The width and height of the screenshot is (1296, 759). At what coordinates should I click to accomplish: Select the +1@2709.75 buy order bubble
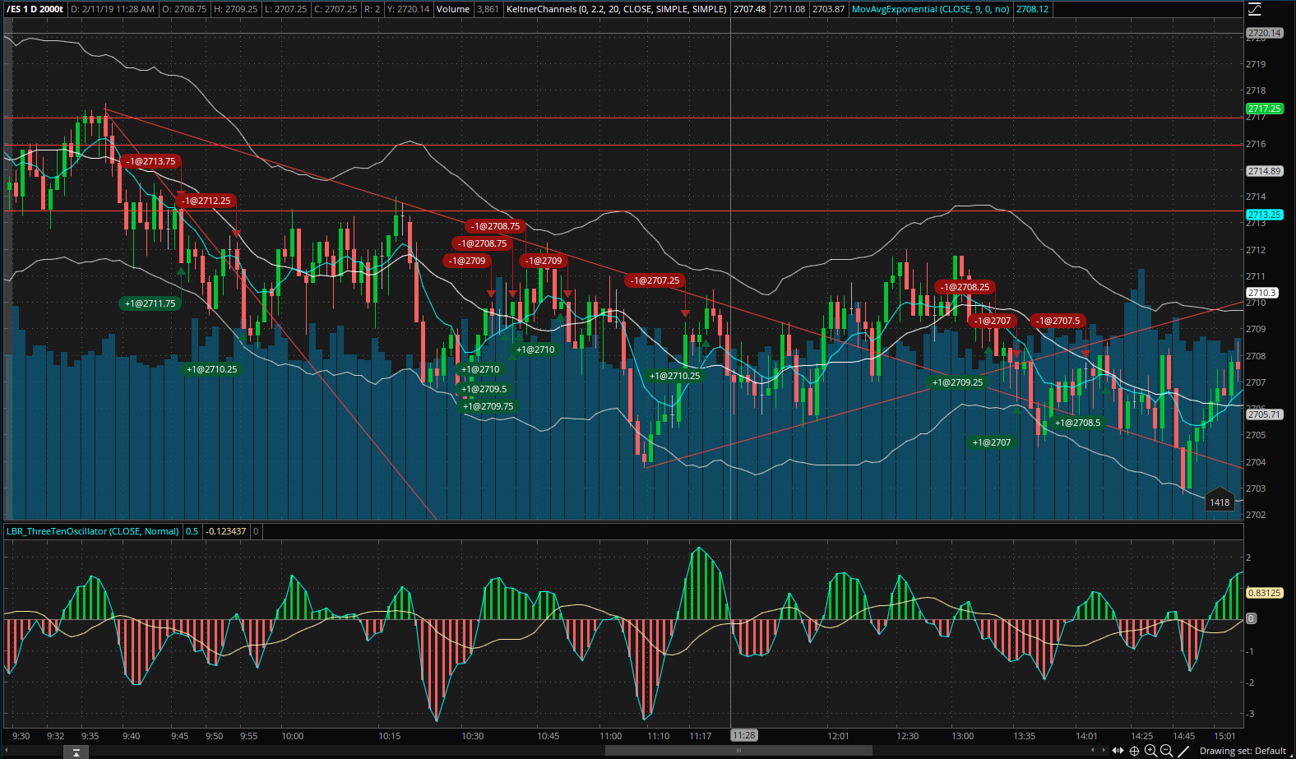click(x=488, y=406)
